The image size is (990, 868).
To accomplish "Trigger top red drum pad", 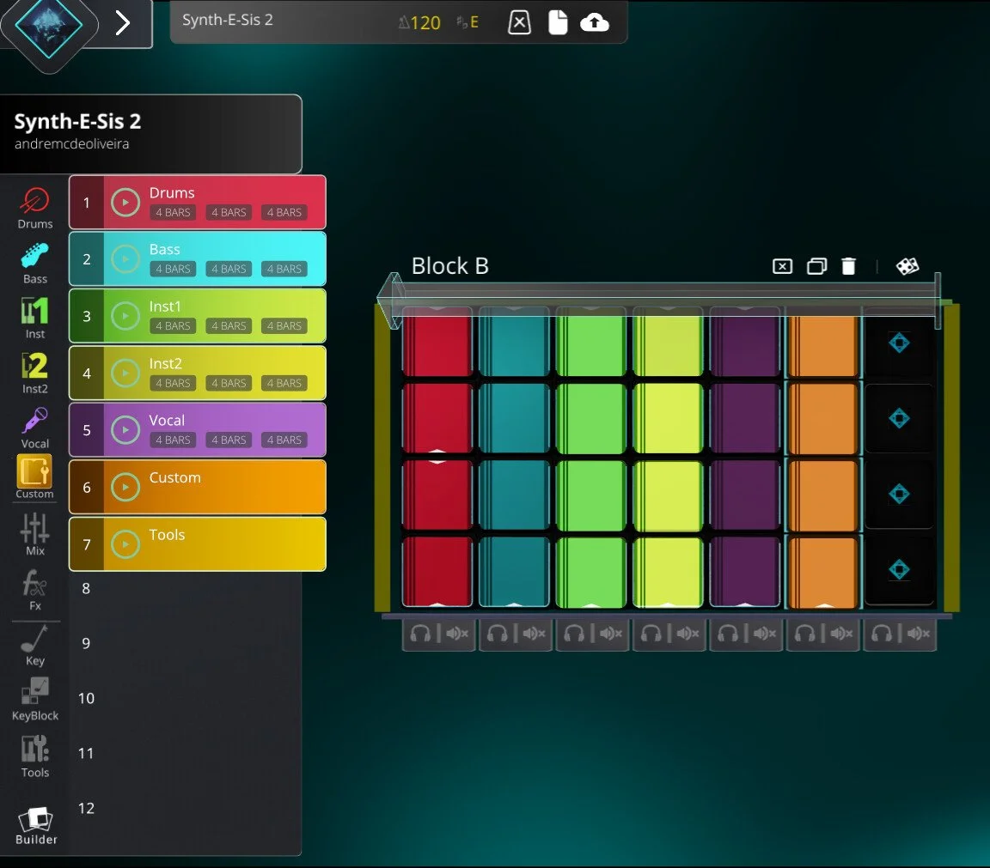I will click(437, 343).
